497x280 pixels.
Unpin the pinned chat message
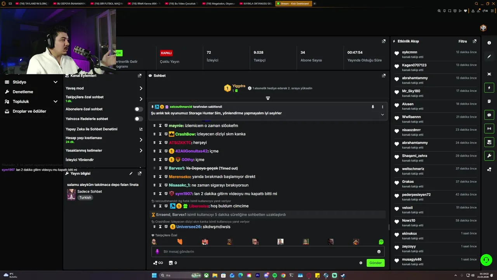pyautogui.click(x=373, y=107)
